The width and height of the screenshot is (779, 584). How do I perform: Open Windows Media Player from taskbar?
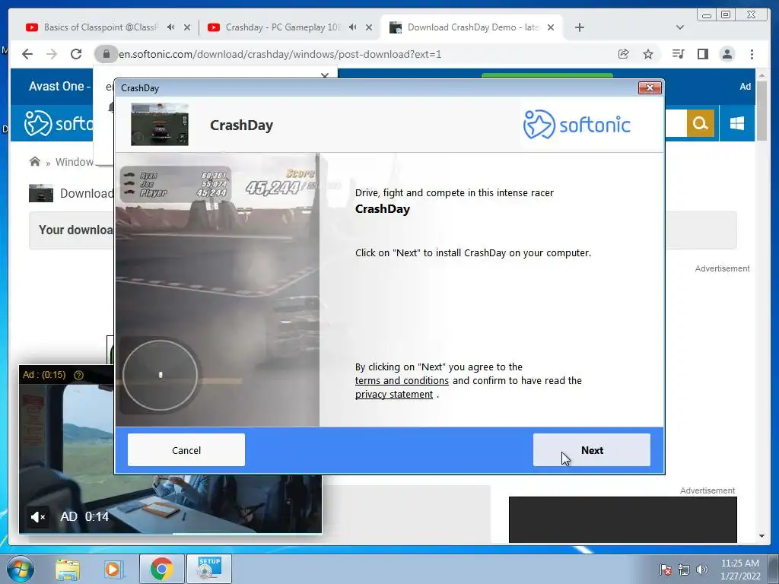pyautogui.click(x=113, y=569)
